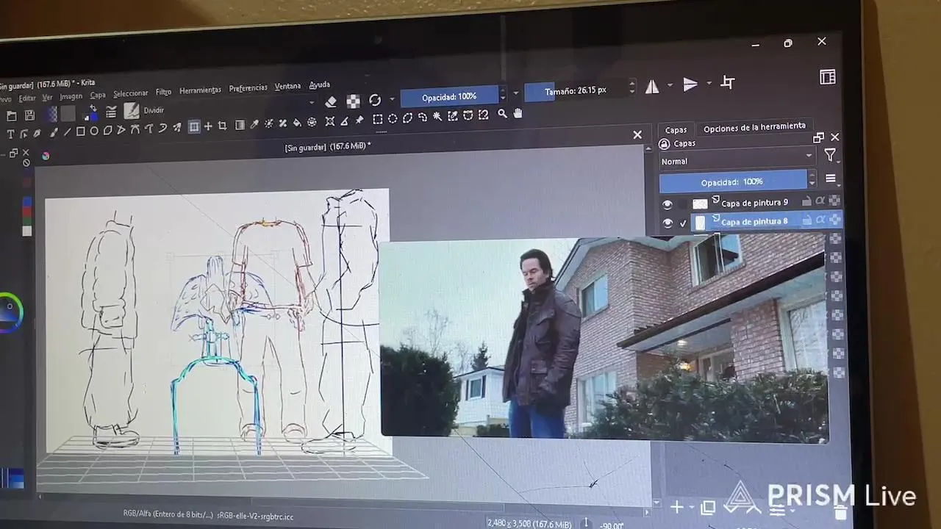Open dropdown arrow next to reload preset
941x529 pixels.
[x=392, y=99]
